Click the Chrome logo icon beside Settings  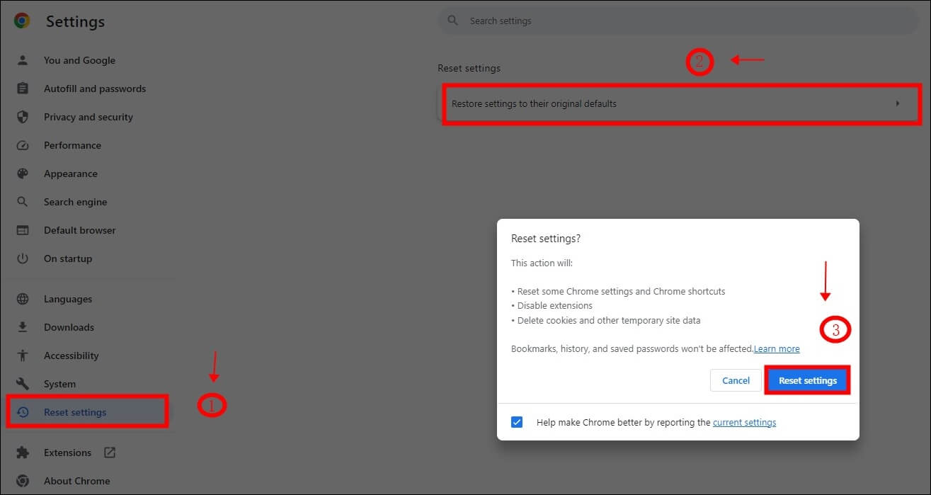point(22,21)
